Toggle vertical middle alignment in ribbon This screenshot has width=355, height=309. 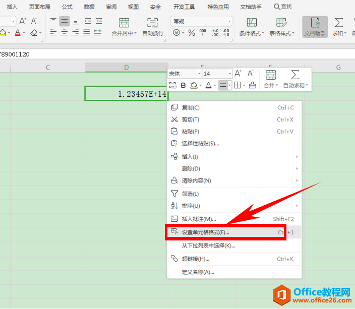(65, 21)
